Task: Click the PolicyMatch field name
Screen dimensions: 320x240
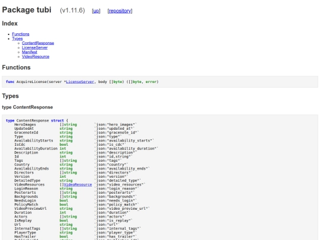Action: point(26,204)
